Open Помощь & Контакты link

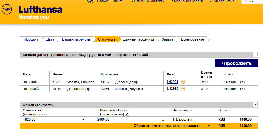coord(148,1)
